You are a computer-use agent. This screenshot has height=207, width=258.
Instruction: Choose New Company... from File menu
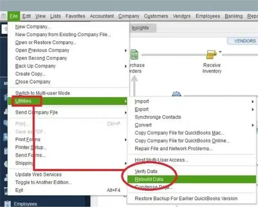[x=68, y=27]
